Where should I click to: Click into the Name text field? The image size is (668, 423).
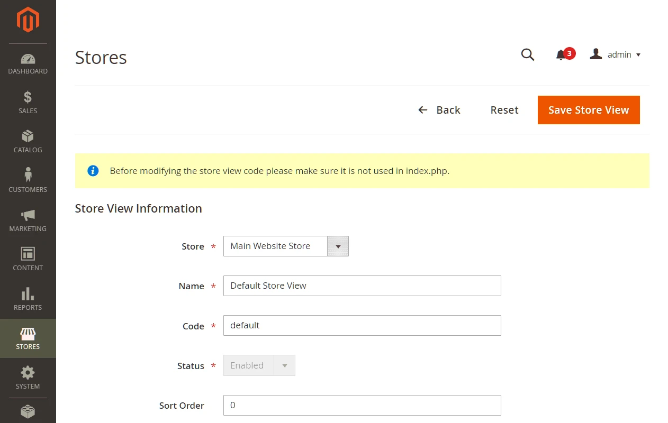(x=362, y=286)
